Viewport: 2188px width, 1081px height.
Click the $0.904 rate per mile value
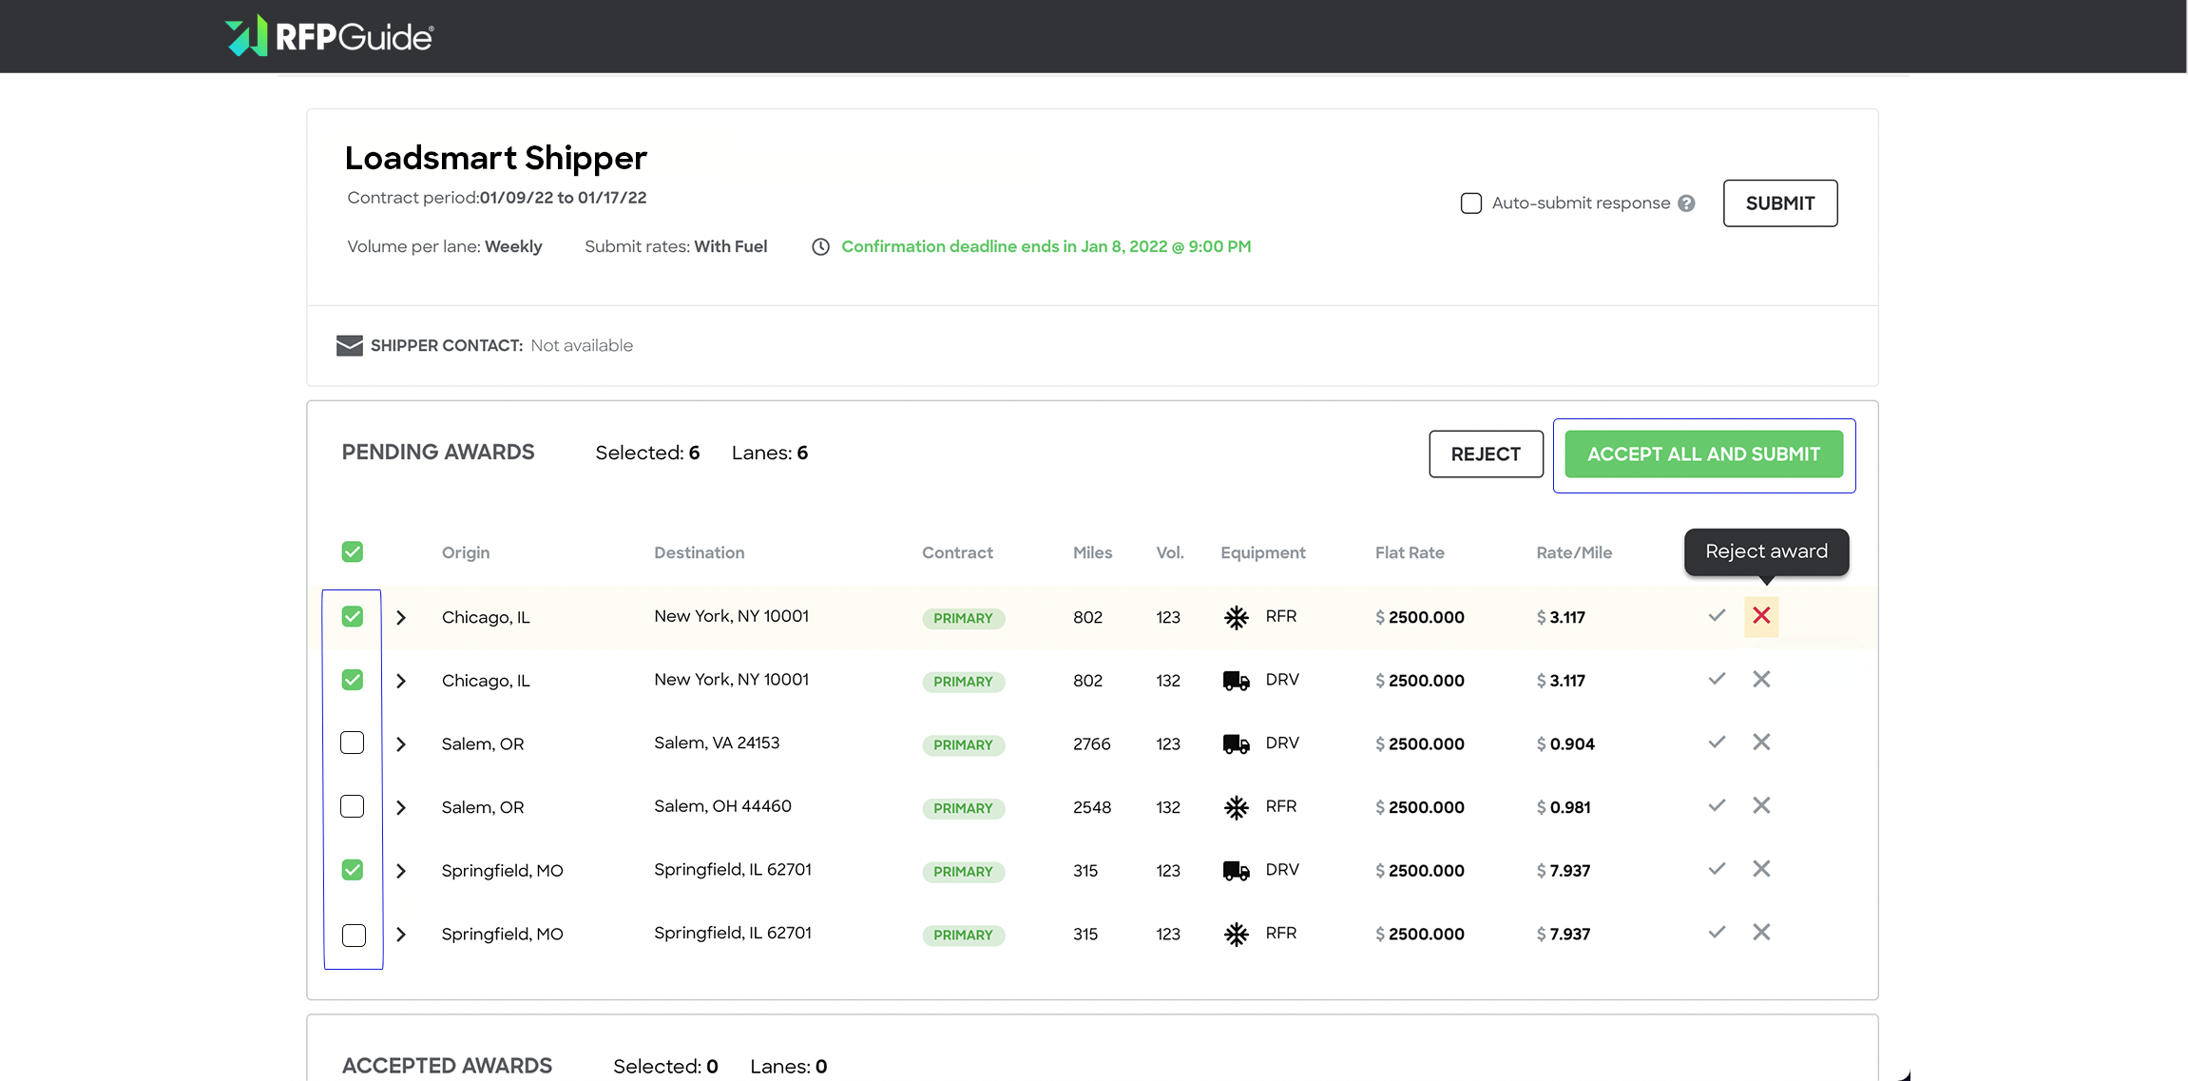point(1565,744)
